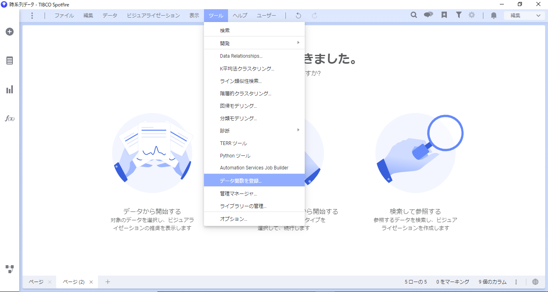Open the f(x) data functions panel
This screenshot has height=292, width=548.
(10, 119)
